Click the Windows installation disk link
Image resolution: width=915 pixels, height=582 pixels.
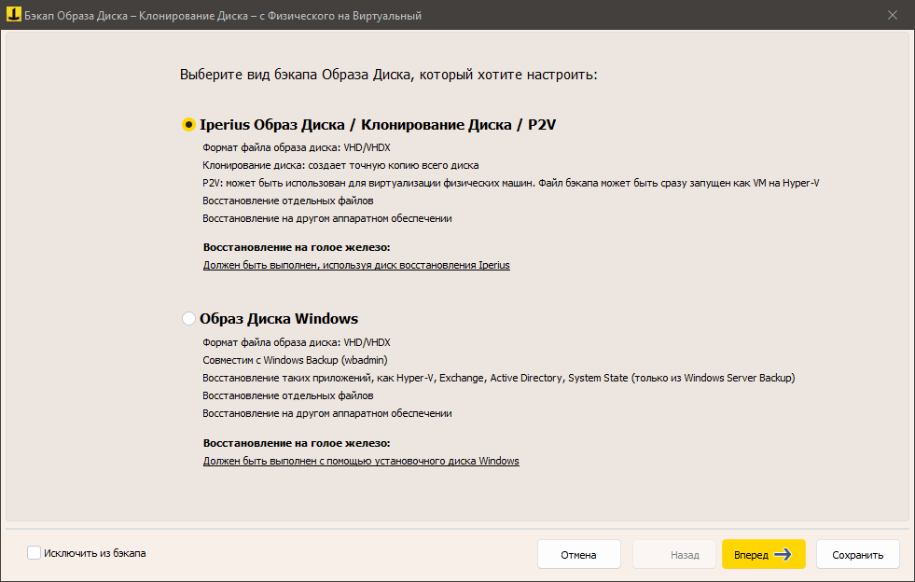[360, 460]
